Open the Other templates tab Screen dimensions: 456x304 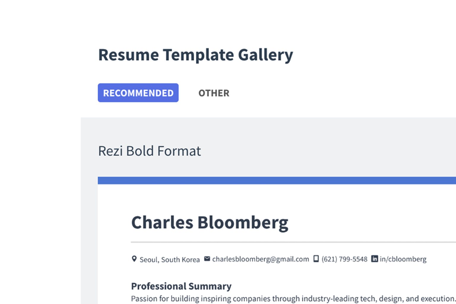tap(214, 93)
